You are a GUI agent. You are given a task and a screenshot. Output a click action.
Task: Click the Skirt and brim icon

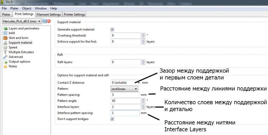coord(5,38)
